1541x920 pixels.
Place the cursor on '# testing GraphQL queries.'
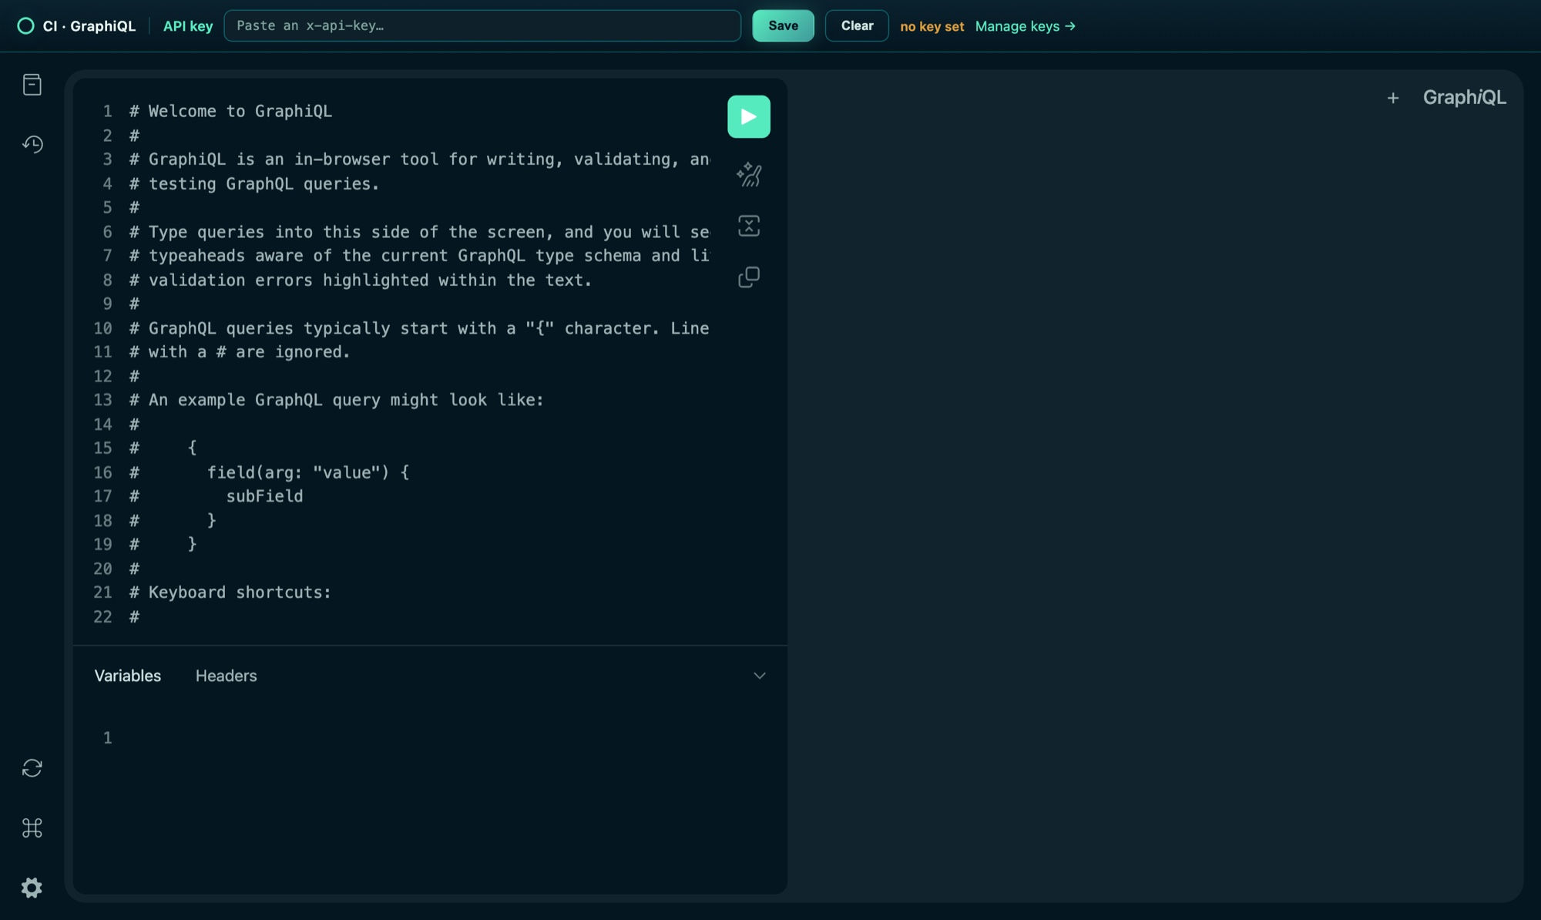[x=254, y=183]
